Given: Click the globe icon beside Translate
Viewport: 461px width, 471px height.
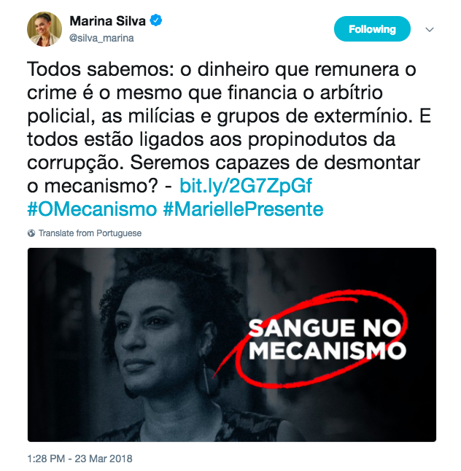Looking at the screenshot, I should click(31, 233).
